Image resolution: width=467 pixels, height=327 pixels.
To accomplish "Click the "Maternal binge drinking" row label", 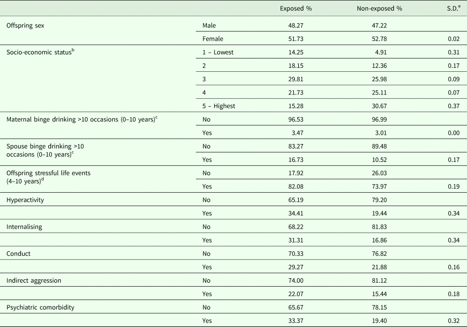I will click(81, 120).
